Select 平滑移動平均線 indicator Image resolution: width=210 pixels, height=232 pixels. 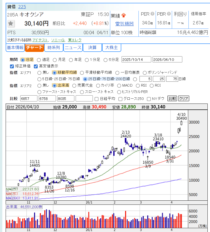[x=82, y=73]
